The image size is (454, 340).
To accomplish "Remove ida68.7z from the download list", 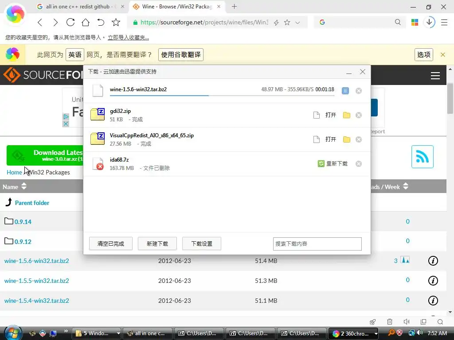I will tap(358, 164).
